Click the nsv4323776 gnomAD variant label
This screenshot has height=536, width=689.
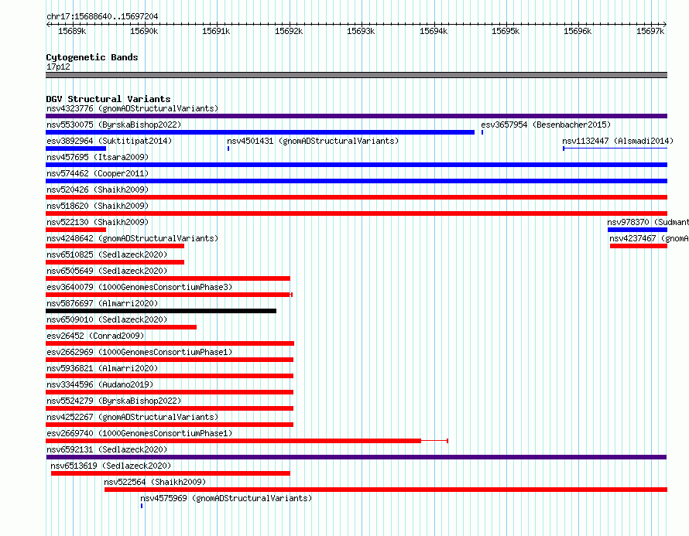[x=132, y=108]
